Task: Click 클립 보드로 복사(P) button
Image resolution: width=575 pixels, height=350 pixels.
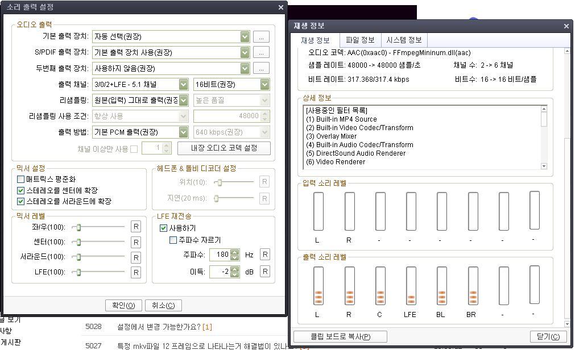Action: pos(340,336)
